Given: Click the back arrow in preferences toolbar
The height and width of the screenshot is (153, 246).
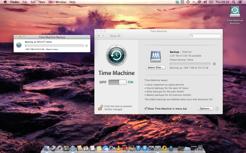Looking at the screenshot, I should point(98,36).
